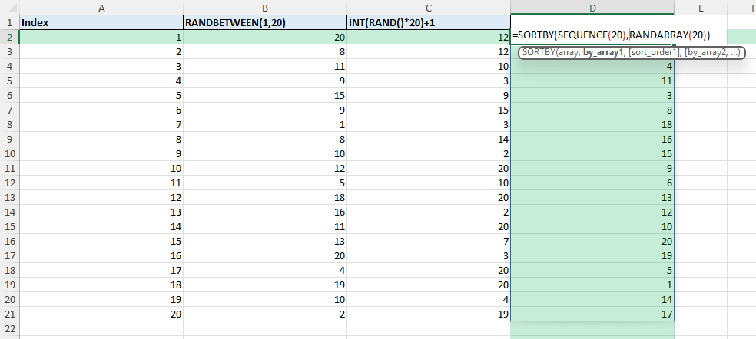Select cell B19 showing 19
The height and width of the screenshot is (339, 756).
(265, 285)
